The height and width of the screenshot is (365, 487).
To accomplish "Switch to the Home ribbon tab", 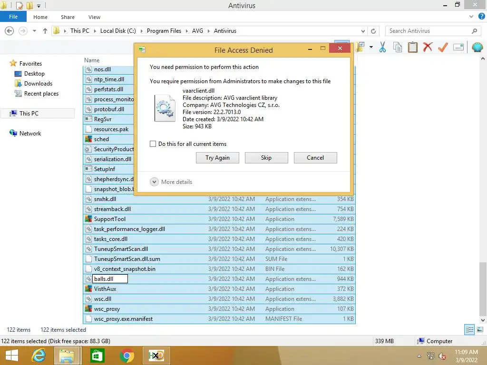I will [x=40, y=17].
